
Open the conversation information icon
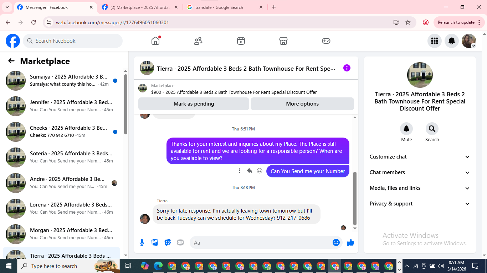pos(347,68)
